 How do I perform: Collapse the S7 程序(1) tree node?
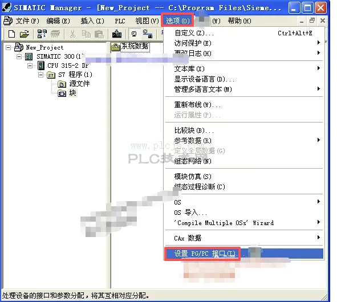(41, 75)
